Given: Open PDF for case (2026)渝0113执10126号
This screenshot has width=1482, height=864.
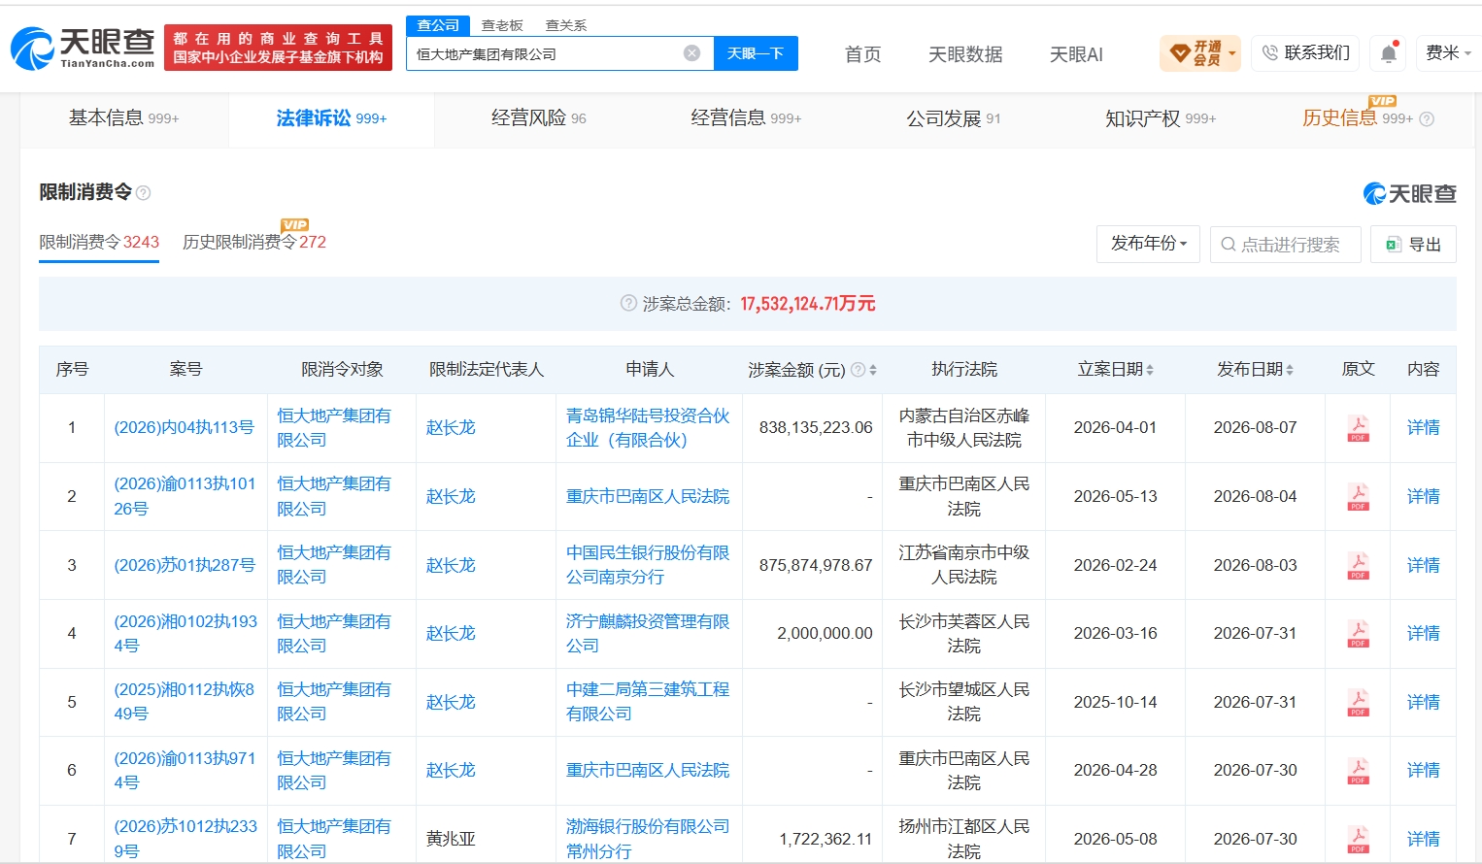Looking at the screenshot, I should click(x=1358, y=497).
